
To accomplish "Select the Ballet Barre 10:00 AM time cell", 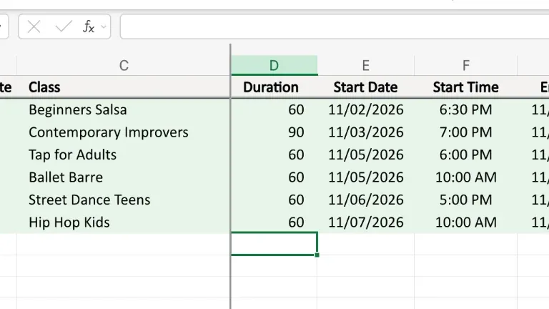I will [x=465, y=177].
